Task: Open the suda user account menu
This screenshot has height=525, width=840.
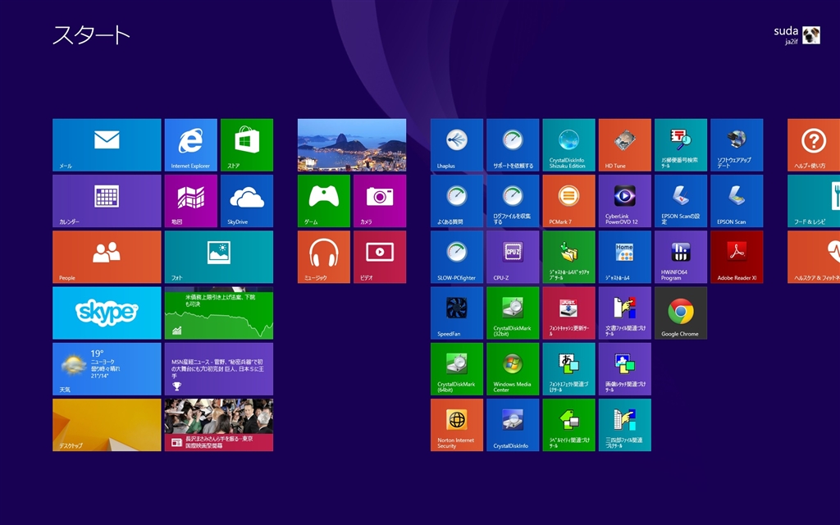Action: coord(797,35)
